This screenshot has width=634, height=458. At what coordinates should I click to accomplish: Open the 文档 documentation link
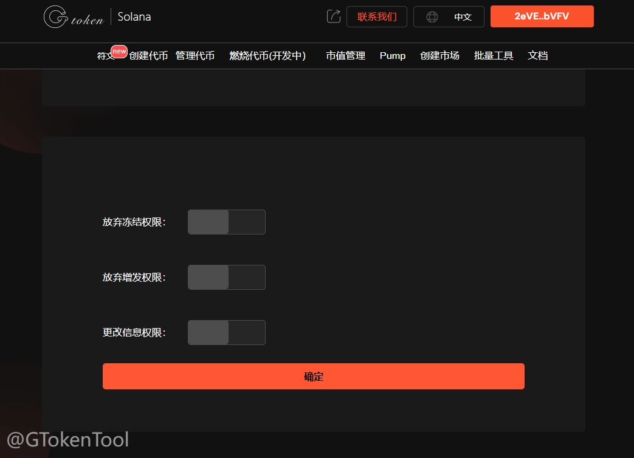(x=538, y=56)
